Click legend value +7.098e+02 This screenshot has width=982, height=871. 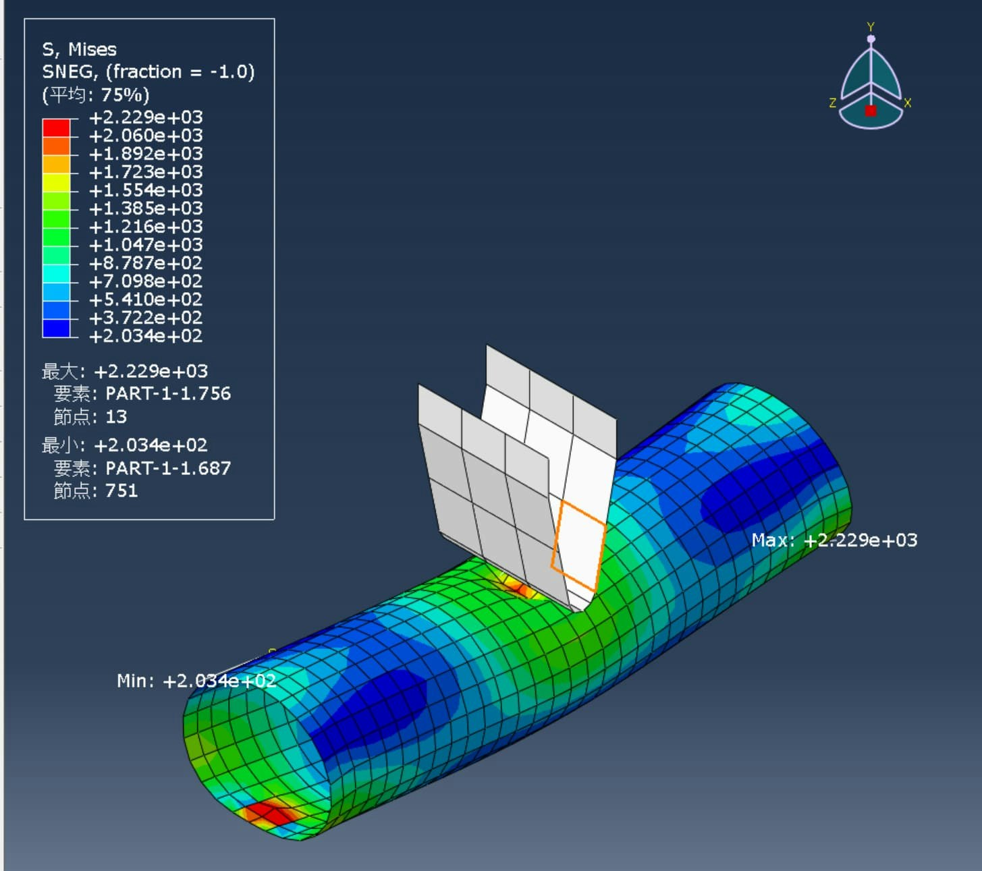click(146, 281)
